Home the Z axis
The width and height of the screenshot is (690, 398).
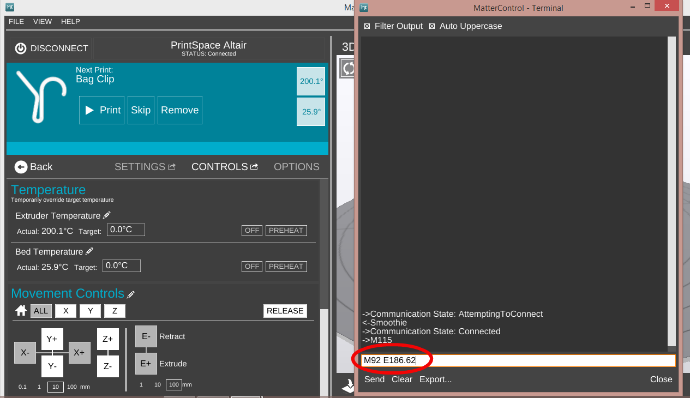[x=115, y=311]
